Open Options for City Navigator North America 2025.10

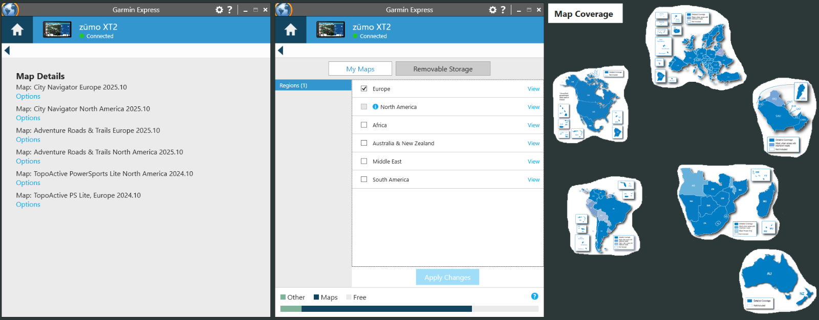coord(28,118)
